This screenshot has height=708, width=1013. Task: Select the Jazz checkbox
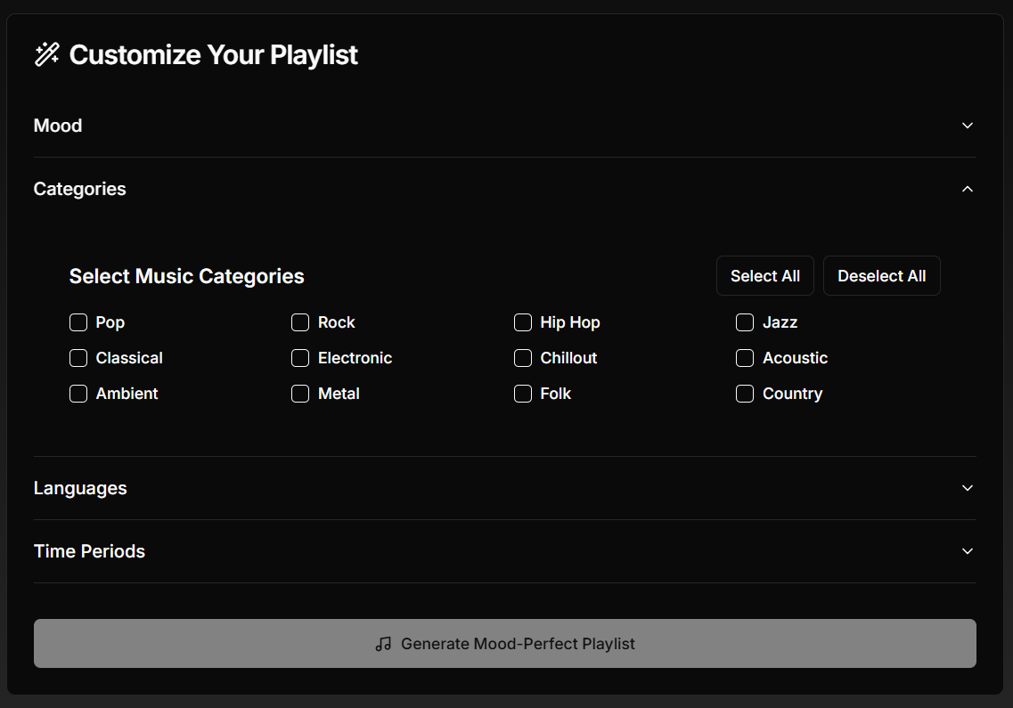[x=745, y=322]
